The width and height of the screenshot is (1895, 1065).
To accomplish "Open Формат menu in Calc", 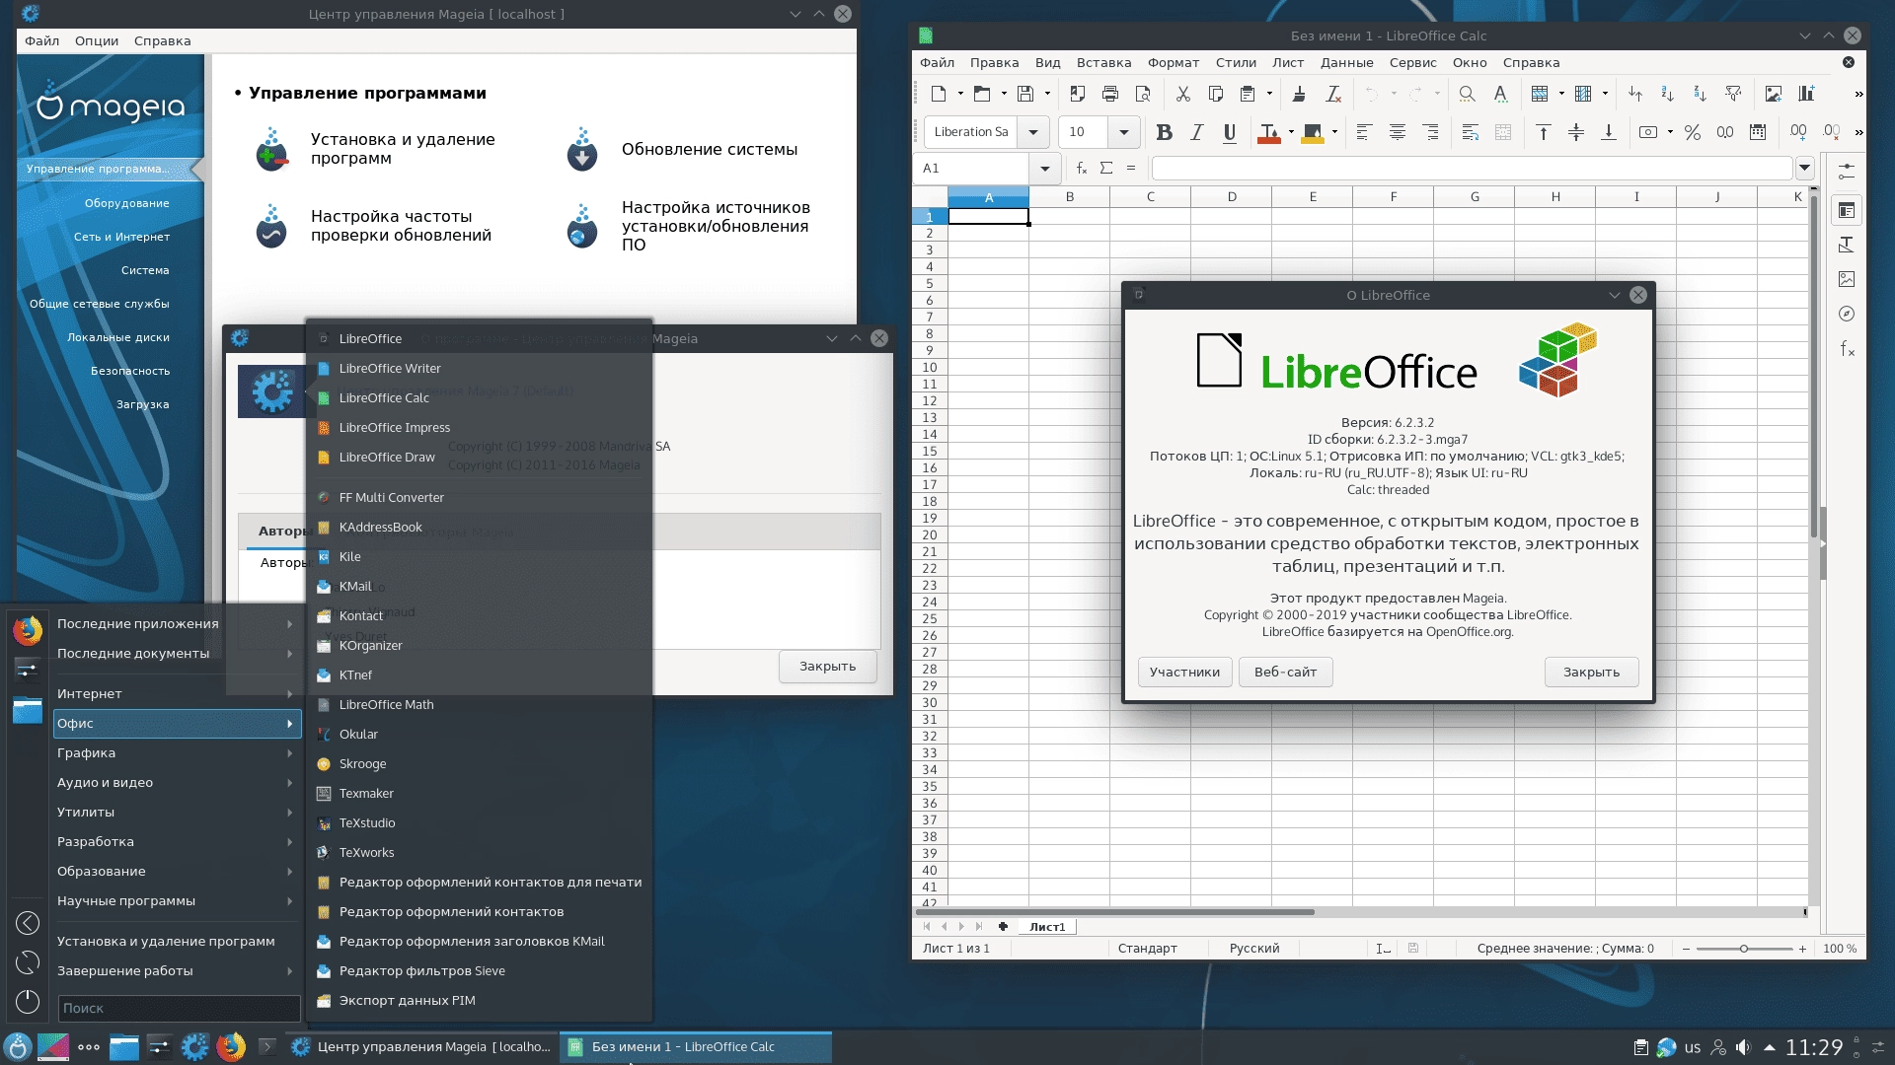I will pos(1173,63).
